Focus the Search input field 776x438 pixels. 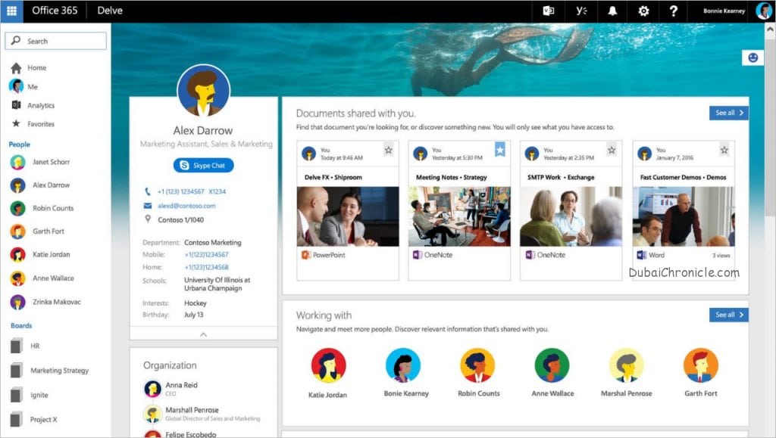click(55, 41)
